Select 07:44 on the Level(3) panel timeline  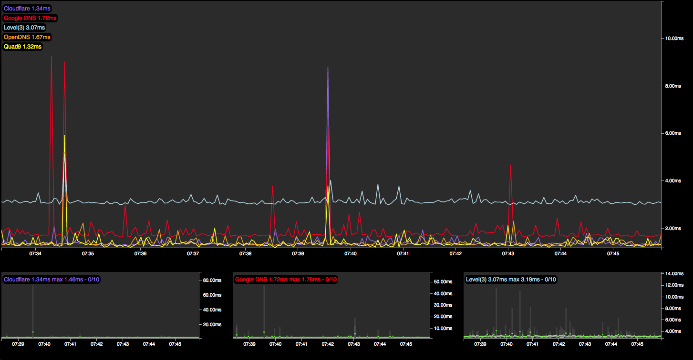click(611, 344)
